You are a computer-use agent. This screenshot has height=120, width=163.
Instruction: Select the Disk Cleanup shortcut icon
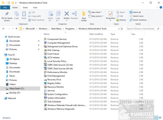coord(45,50)
